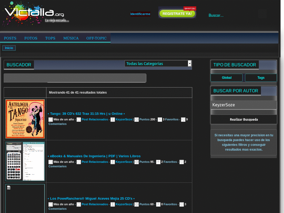Click the related posts icon in eBooks row
Viewport: 284px width, 213px height.
(x=78, y=162)
